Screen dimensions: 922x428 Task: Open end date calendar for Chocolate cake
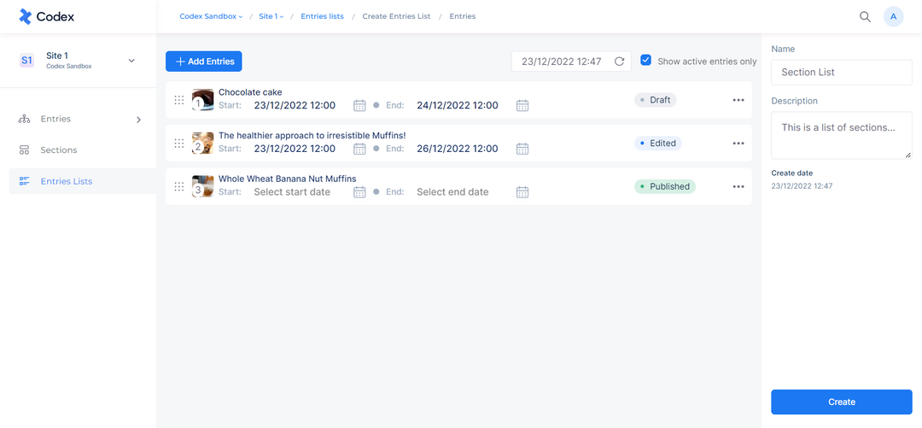pos(522,105)
